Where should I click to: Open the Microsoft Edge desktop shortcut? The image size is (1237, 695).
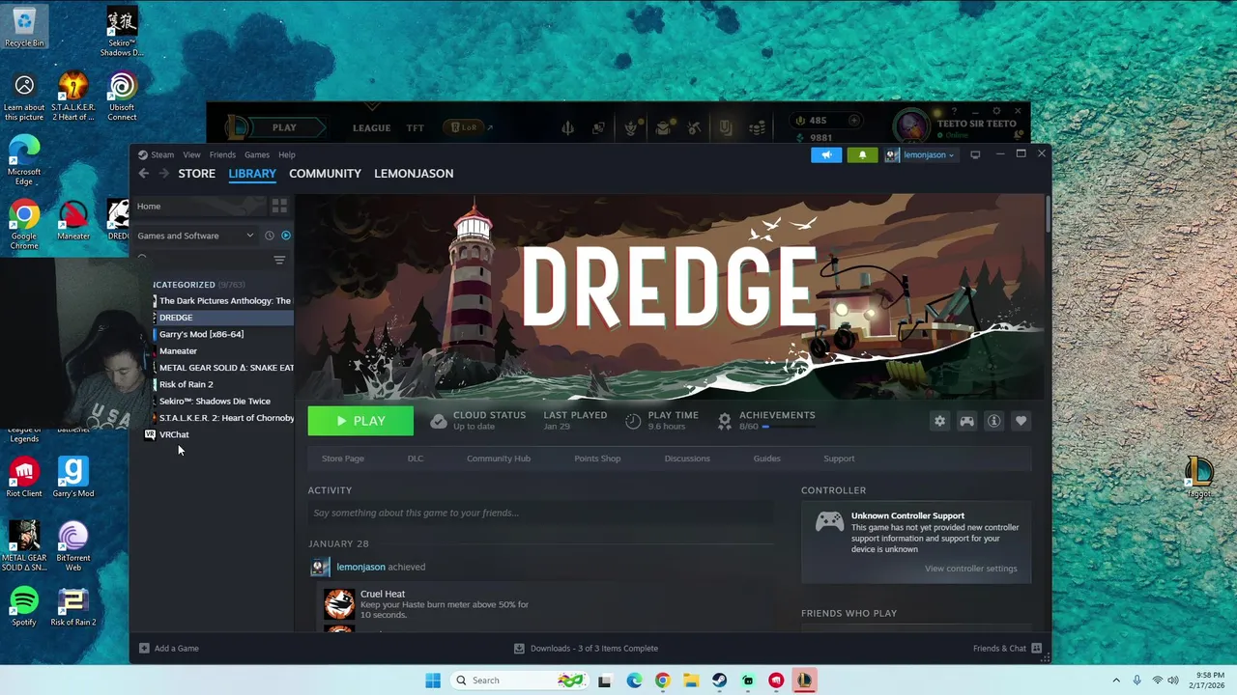click(x=24, y=161)
